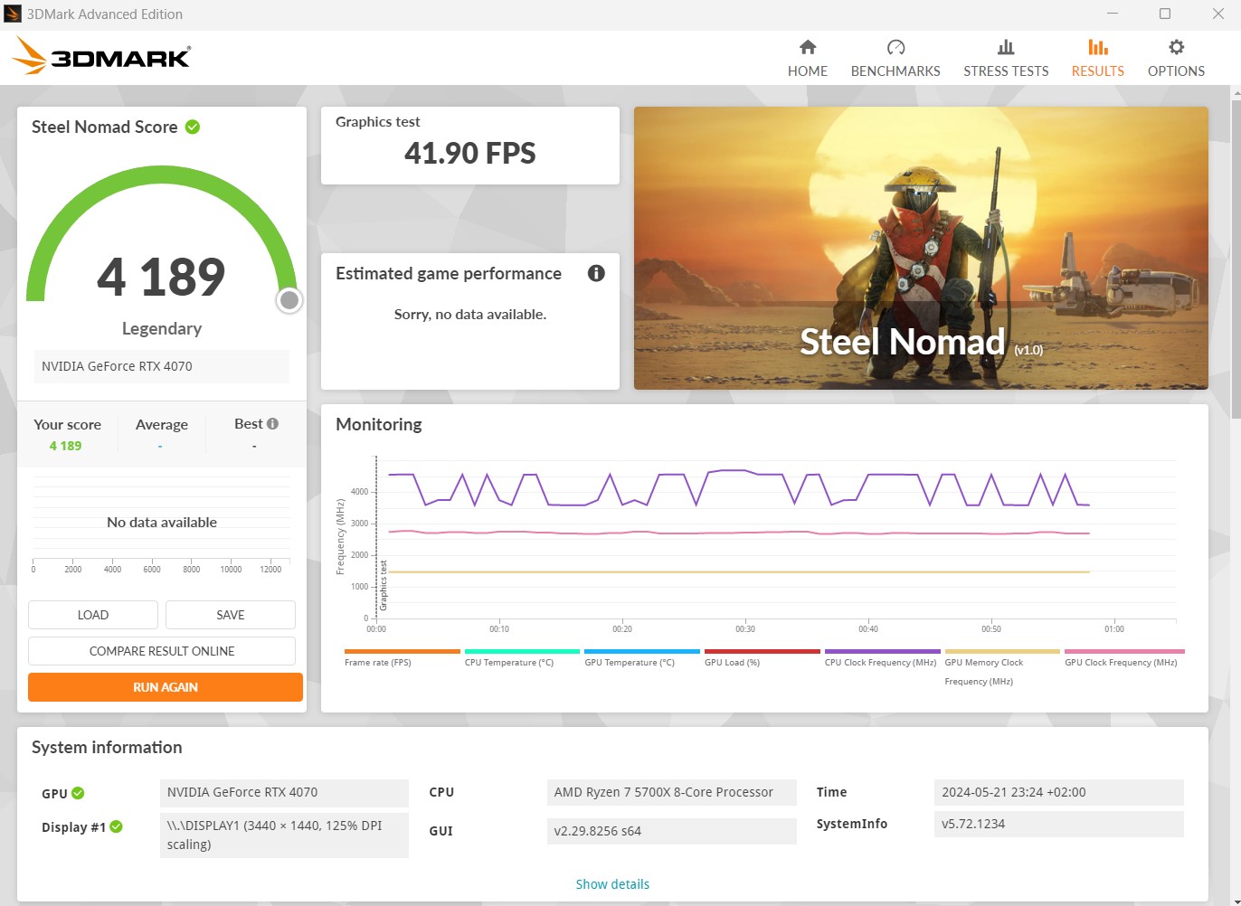Screen dimensions: 1241x906
Task: Click the verified badge next to Display #1
Action: tap(116, 826)
